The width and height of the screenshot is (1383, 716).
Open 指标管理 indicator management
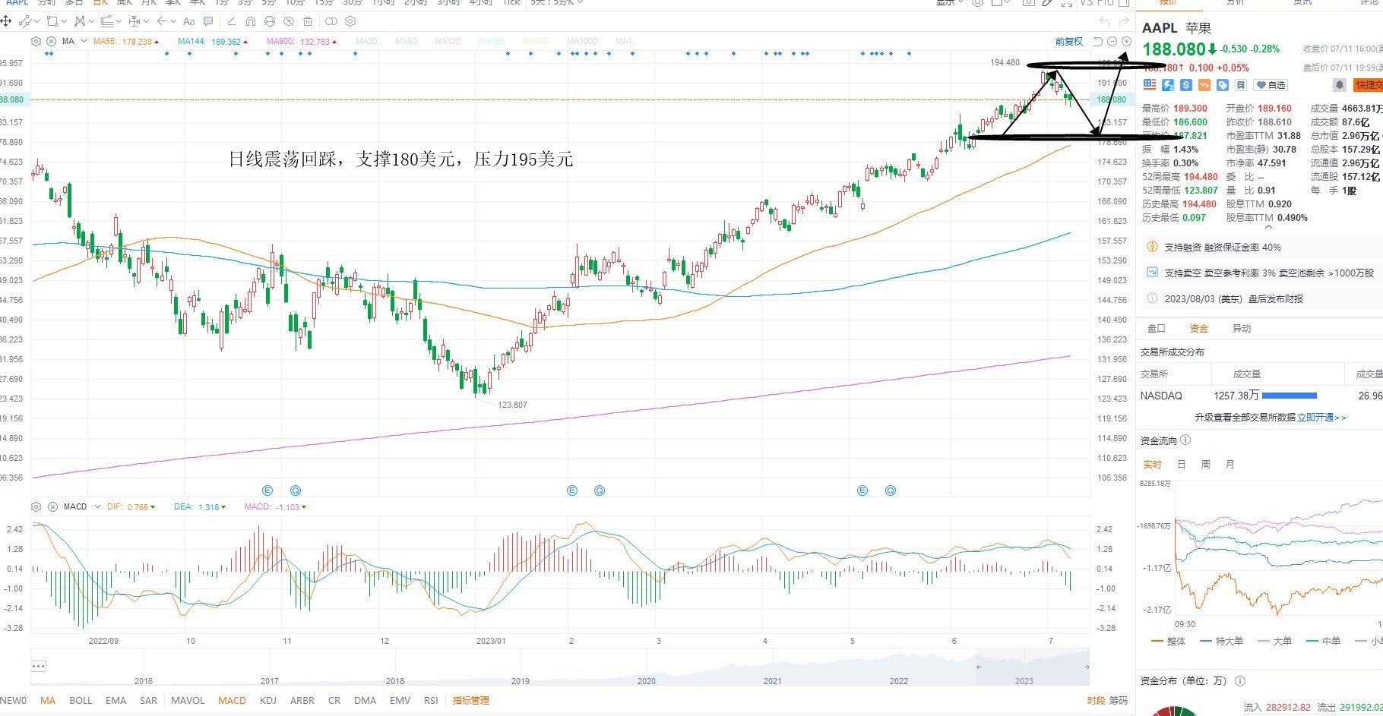[x=471, y=701]
